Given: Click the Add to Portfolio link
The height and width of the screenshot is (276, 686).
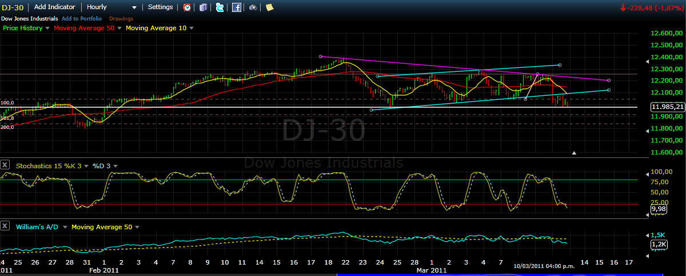Looking at the screenshot, I should 82,18.
